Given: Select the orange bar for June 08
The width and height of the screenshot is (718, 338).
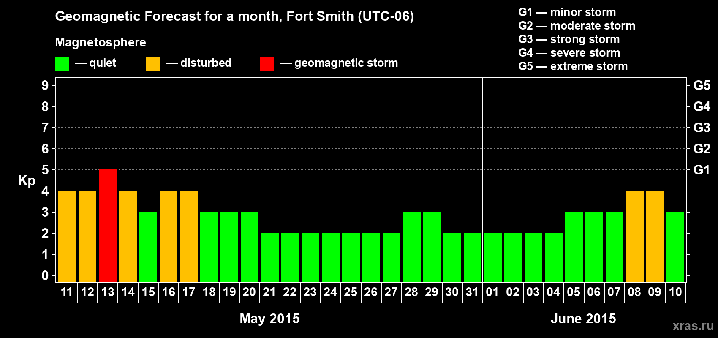Looking at the screenshot, I should coord(635,237).
